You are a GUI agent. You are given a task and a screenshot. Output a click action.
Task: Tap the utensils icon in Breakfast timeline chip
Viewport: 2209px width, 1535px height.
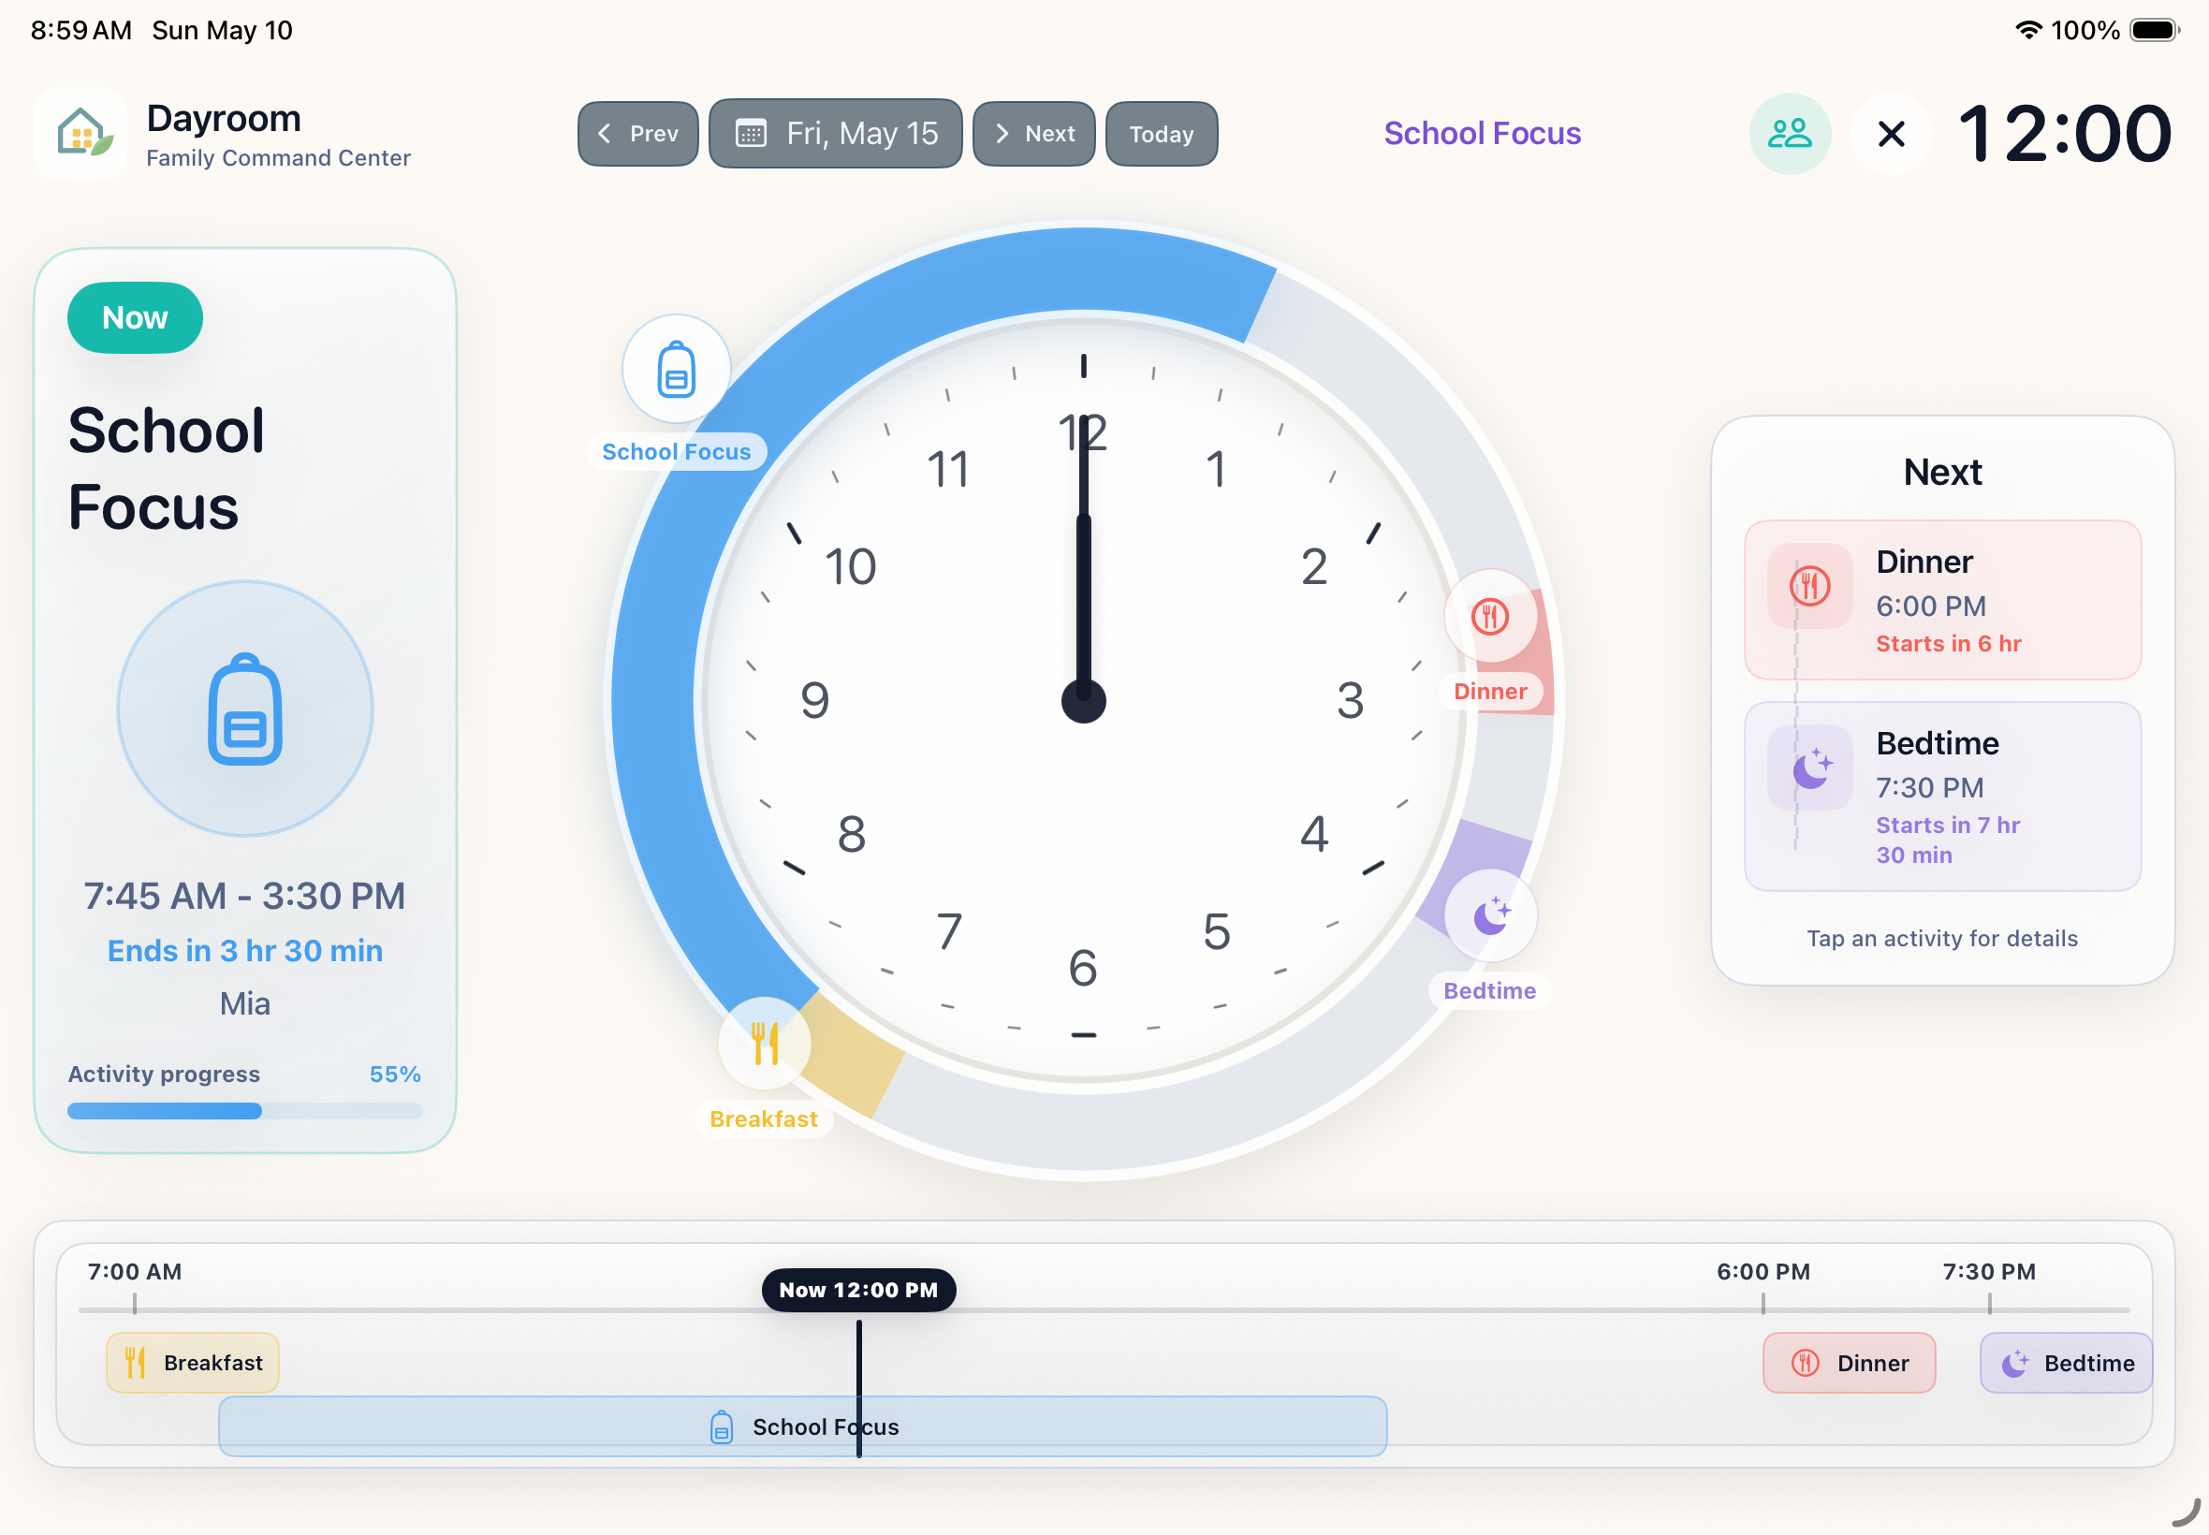pos(136,1363)
